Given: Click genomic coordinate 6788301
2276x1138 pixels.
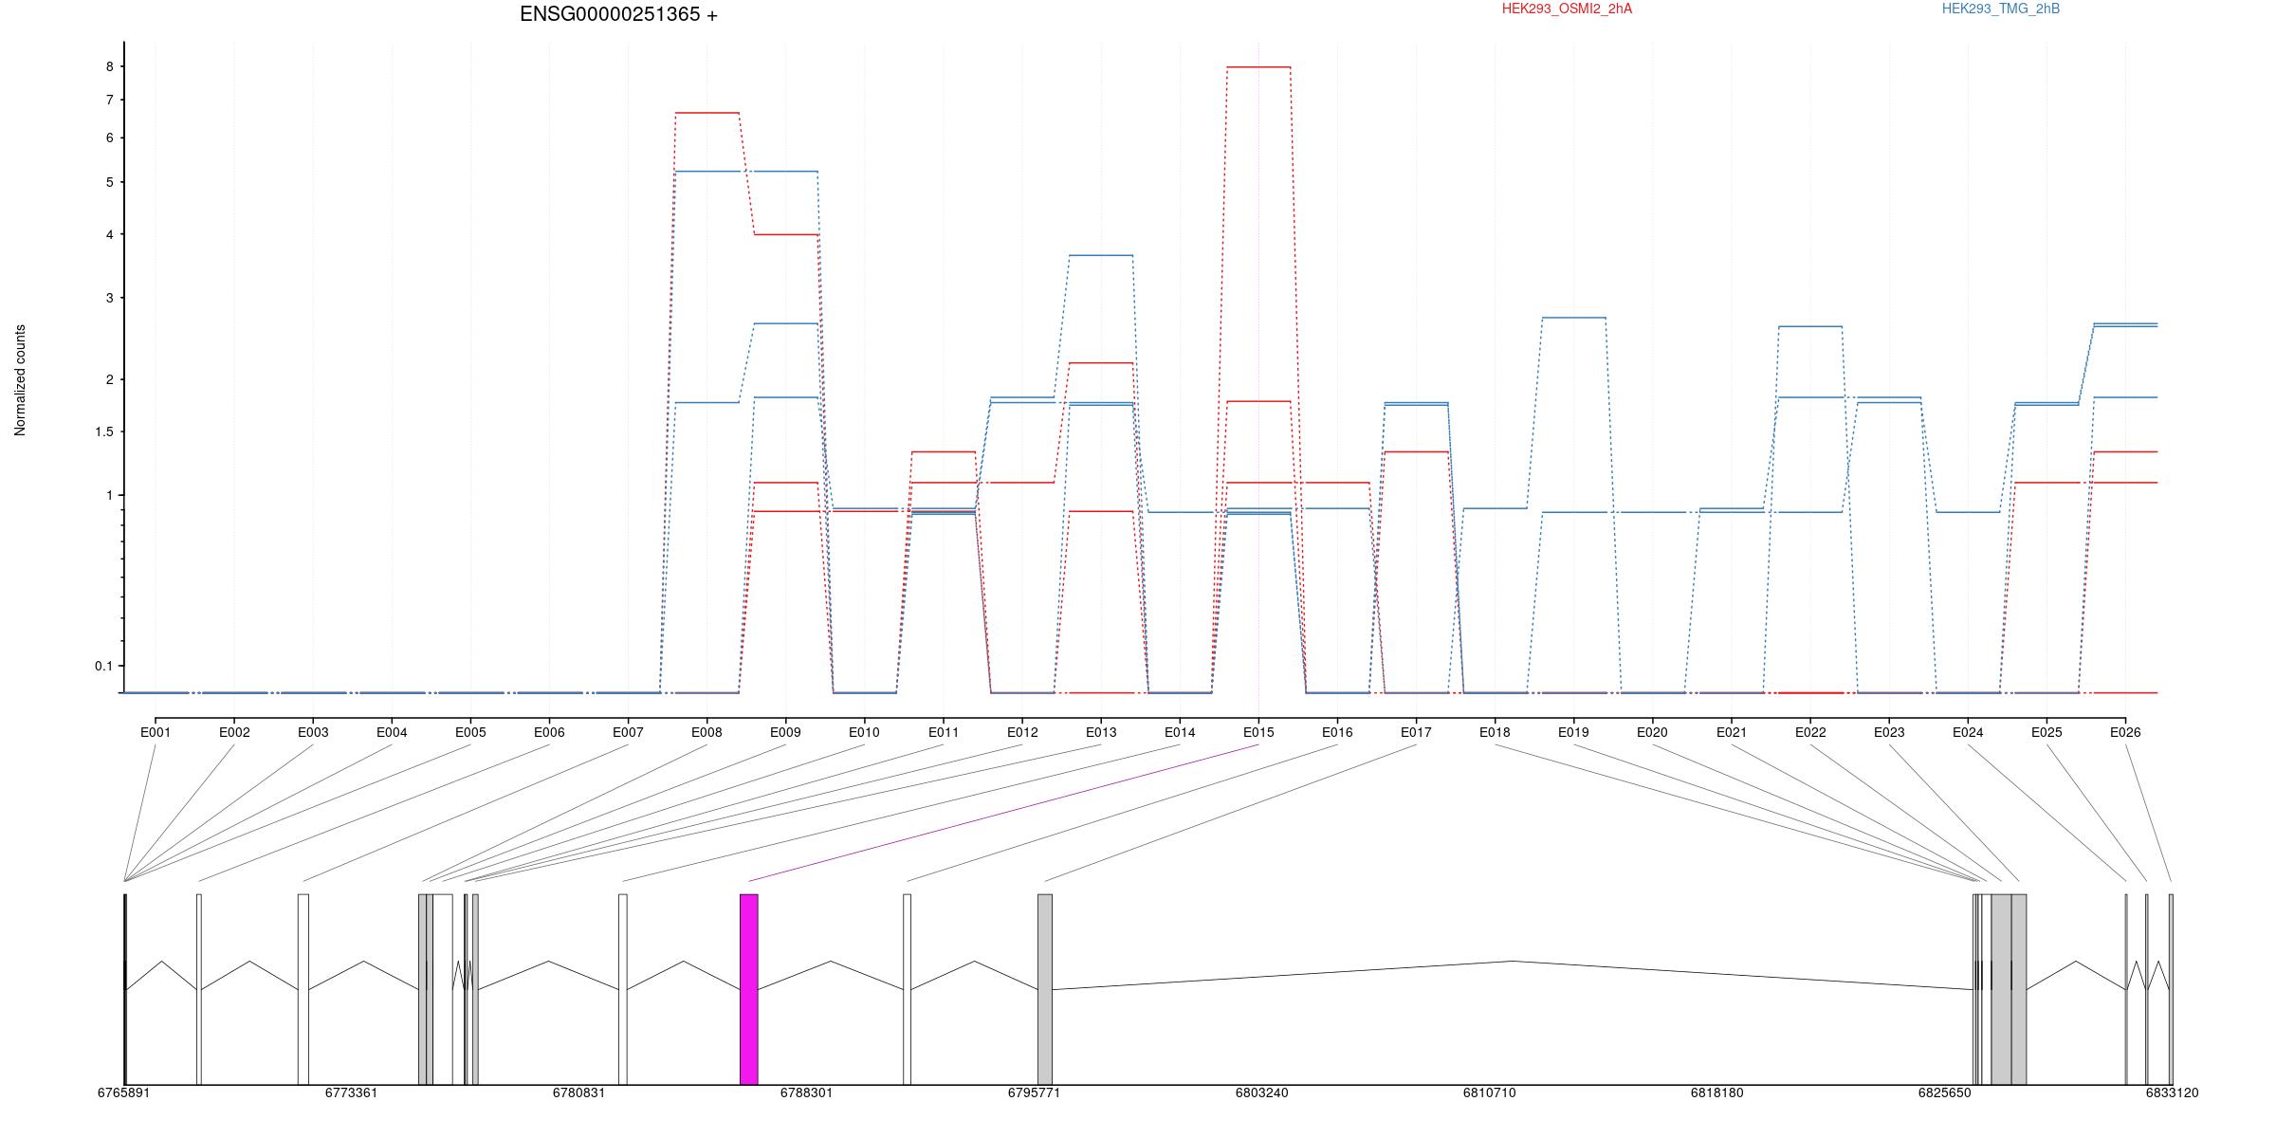Looking at the screenshot, I should point(806,1092).
